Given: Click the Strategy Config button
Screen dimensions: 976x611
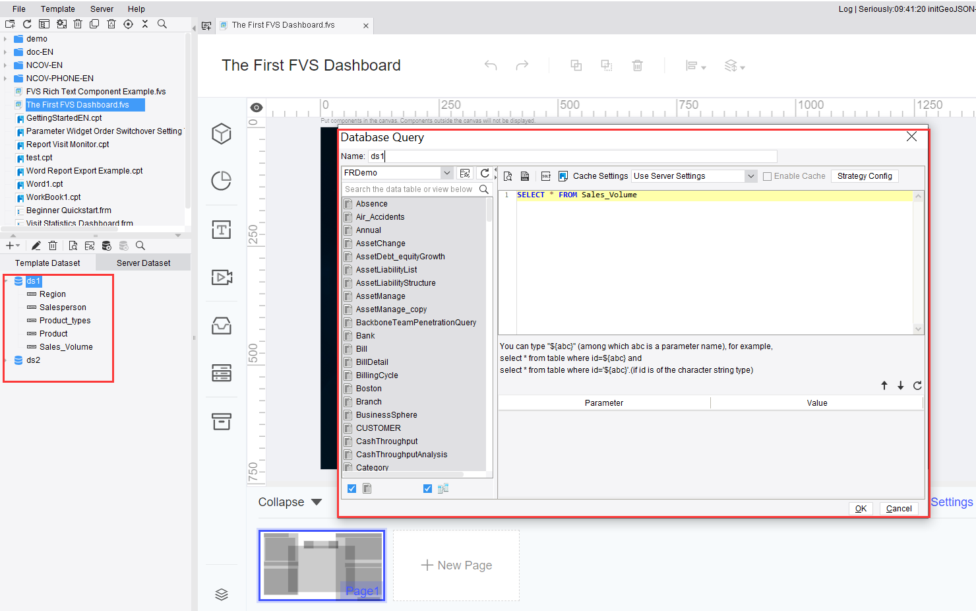Looking at the screenshot, I should coord(865,176).
